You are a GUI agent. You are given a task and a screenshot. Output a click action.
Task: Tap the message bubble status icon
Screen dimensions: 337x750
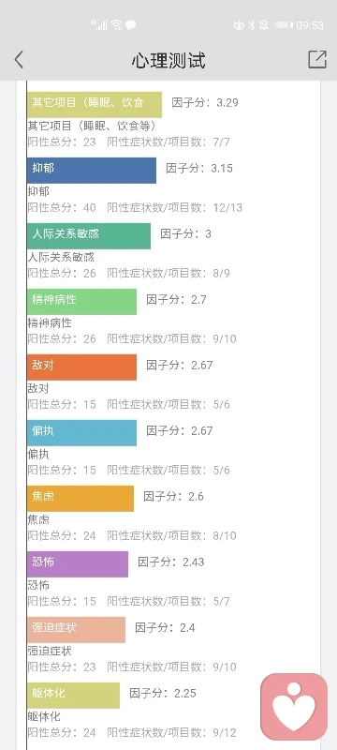130,25
